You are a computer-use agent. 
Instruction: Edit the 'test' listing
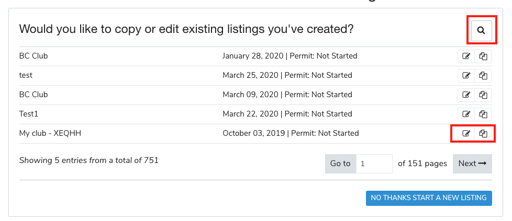(466, 76)
